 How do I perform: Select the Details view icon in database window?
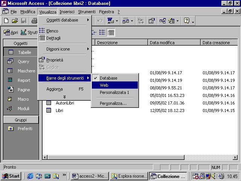111,32
